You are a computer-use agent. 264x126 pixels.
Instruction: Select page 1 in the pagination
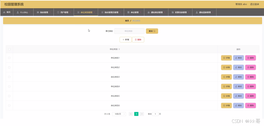click(x=136, y=114)
